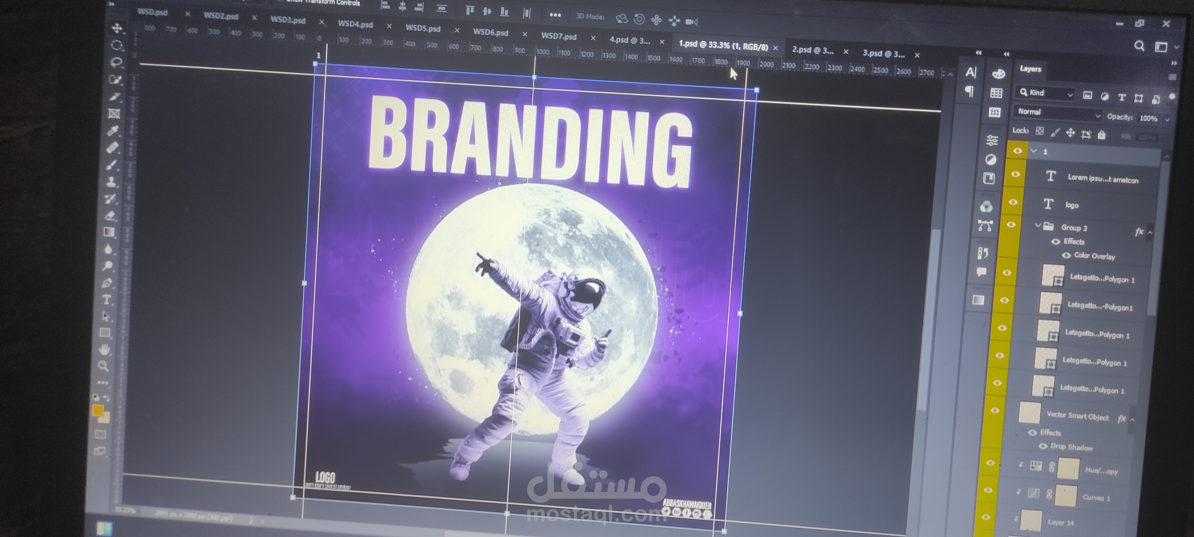Open the Layers panel hamburger menu
This screenshot has width=1194, height=537.
pos(1172,77)
